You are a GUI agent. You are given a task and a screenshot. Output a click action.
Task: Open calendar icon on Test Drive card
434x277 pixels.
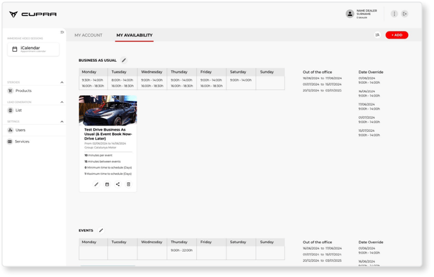point(107,184)
